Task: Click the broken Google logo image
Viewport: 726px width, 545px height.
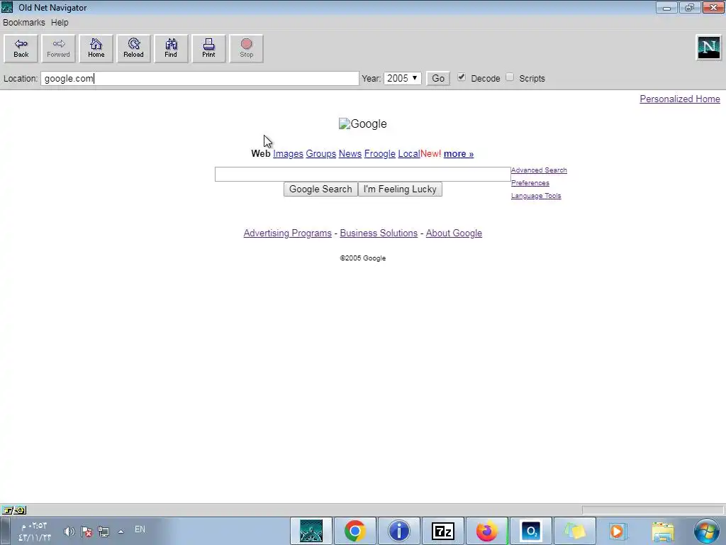Action: click(x=362, y=123)
